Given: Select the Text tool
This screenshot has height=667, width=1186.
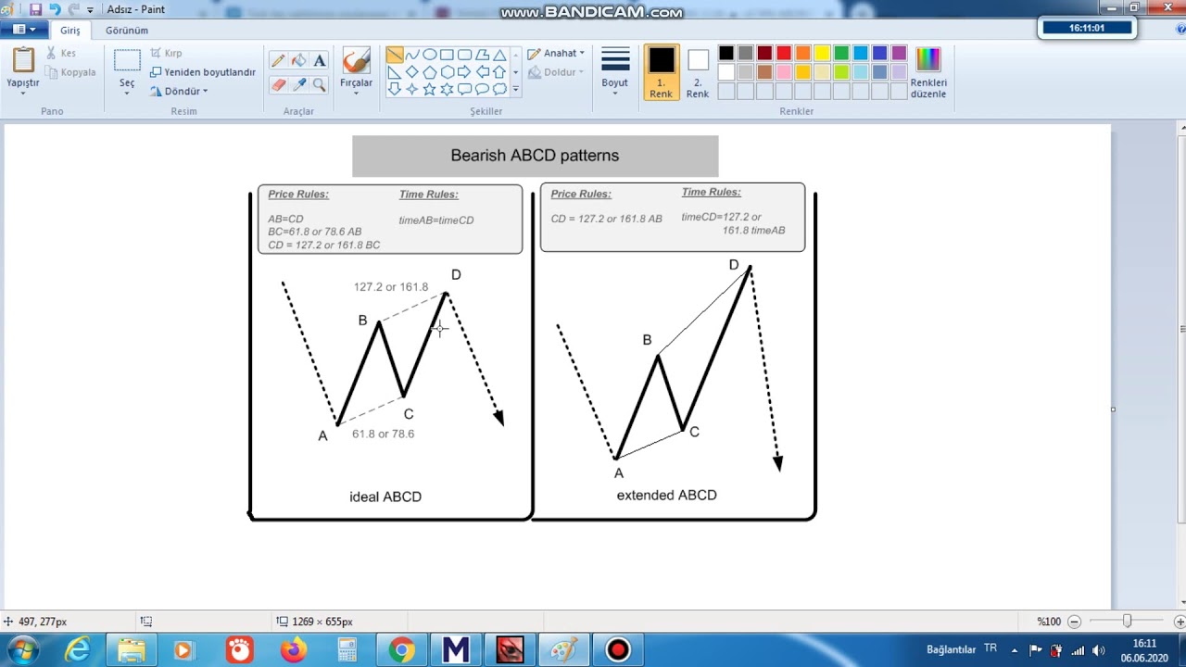Looking at the screenshot, I should pos(319,60).
